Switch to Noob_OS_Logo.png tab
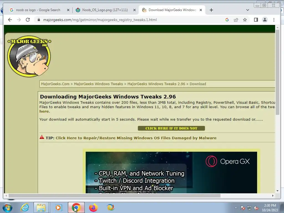The image size is (284, 213). (105, 10)
